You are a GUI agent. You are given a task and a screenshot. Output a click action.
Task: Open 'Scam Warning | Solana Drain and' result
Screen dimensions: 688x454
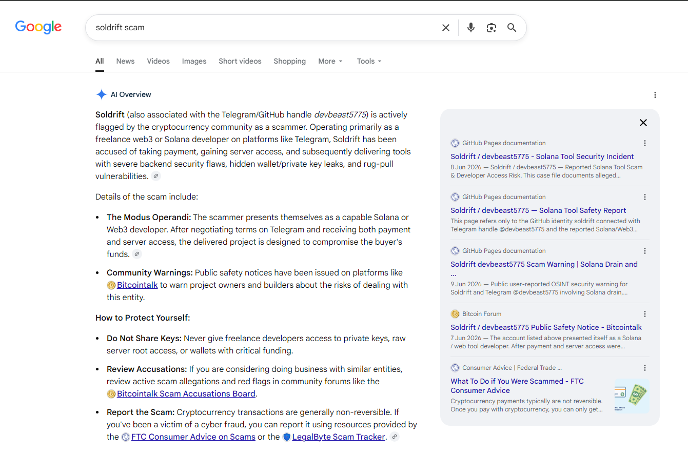pyautogui.click(x=544, y=269)
